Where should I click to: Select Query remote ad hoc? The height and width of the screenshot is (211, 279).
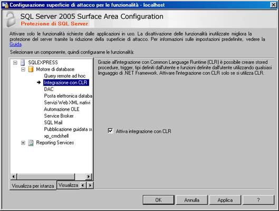pos(65,76)
